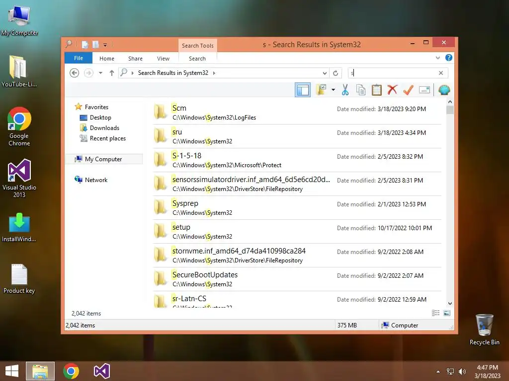The height and width of the screenshot is (381, 509).
Task: Open Customize Quick Access Toolbar dropdown
Action: click(x=105, y=45)
